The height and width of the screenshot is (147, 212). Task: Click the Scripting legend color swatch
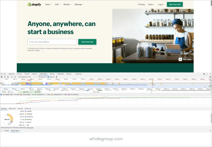pos(26,114)
